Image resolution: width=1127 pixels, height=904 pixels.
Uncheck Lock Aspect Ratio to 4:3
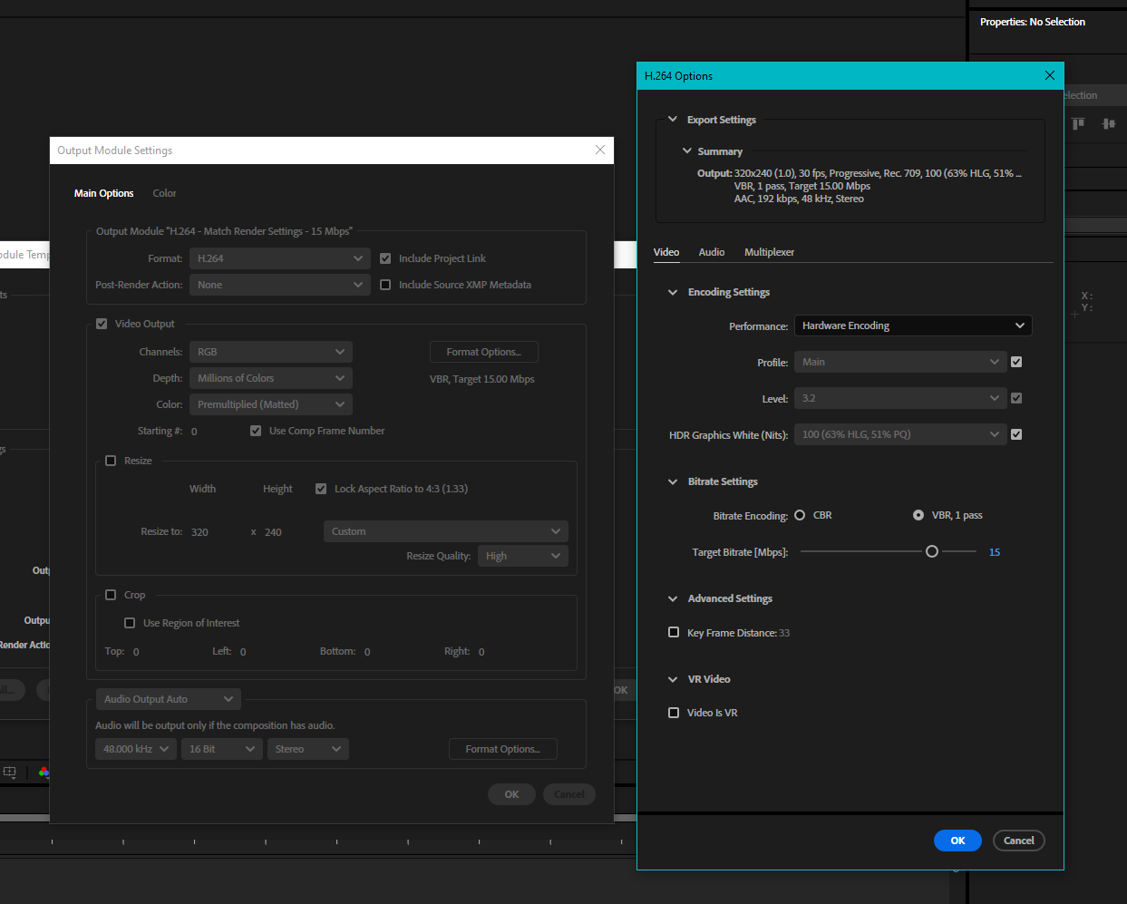click(321, 488)
